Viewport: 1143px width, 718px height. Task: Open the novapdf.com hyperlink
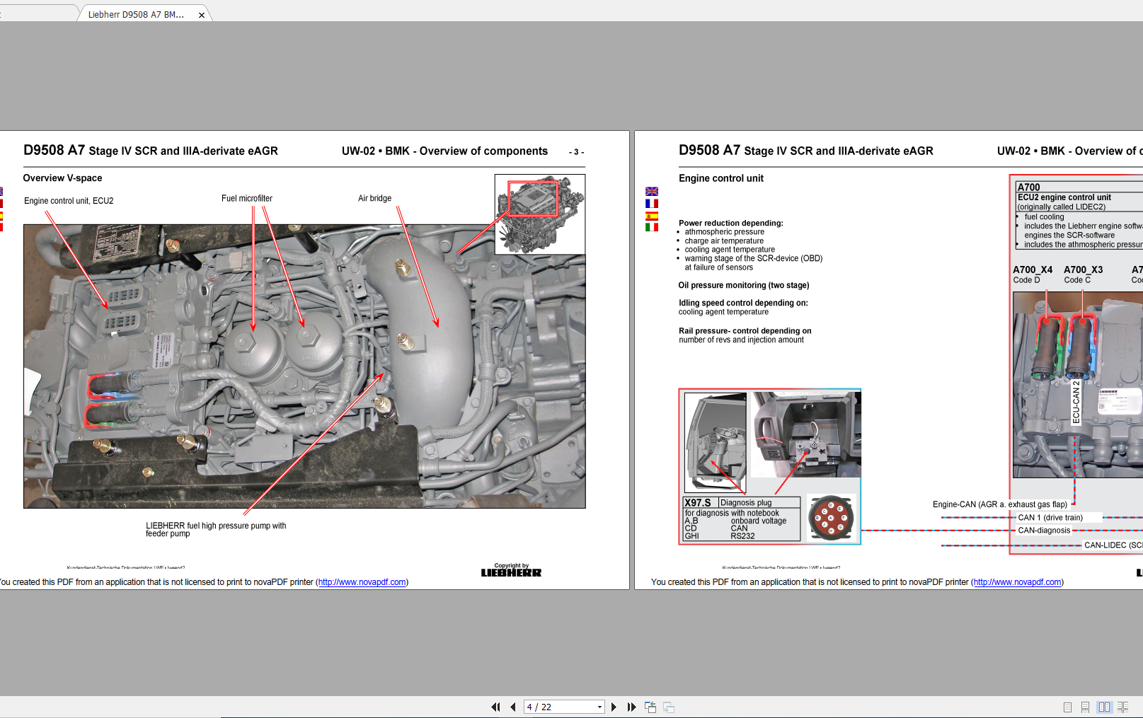362,582
